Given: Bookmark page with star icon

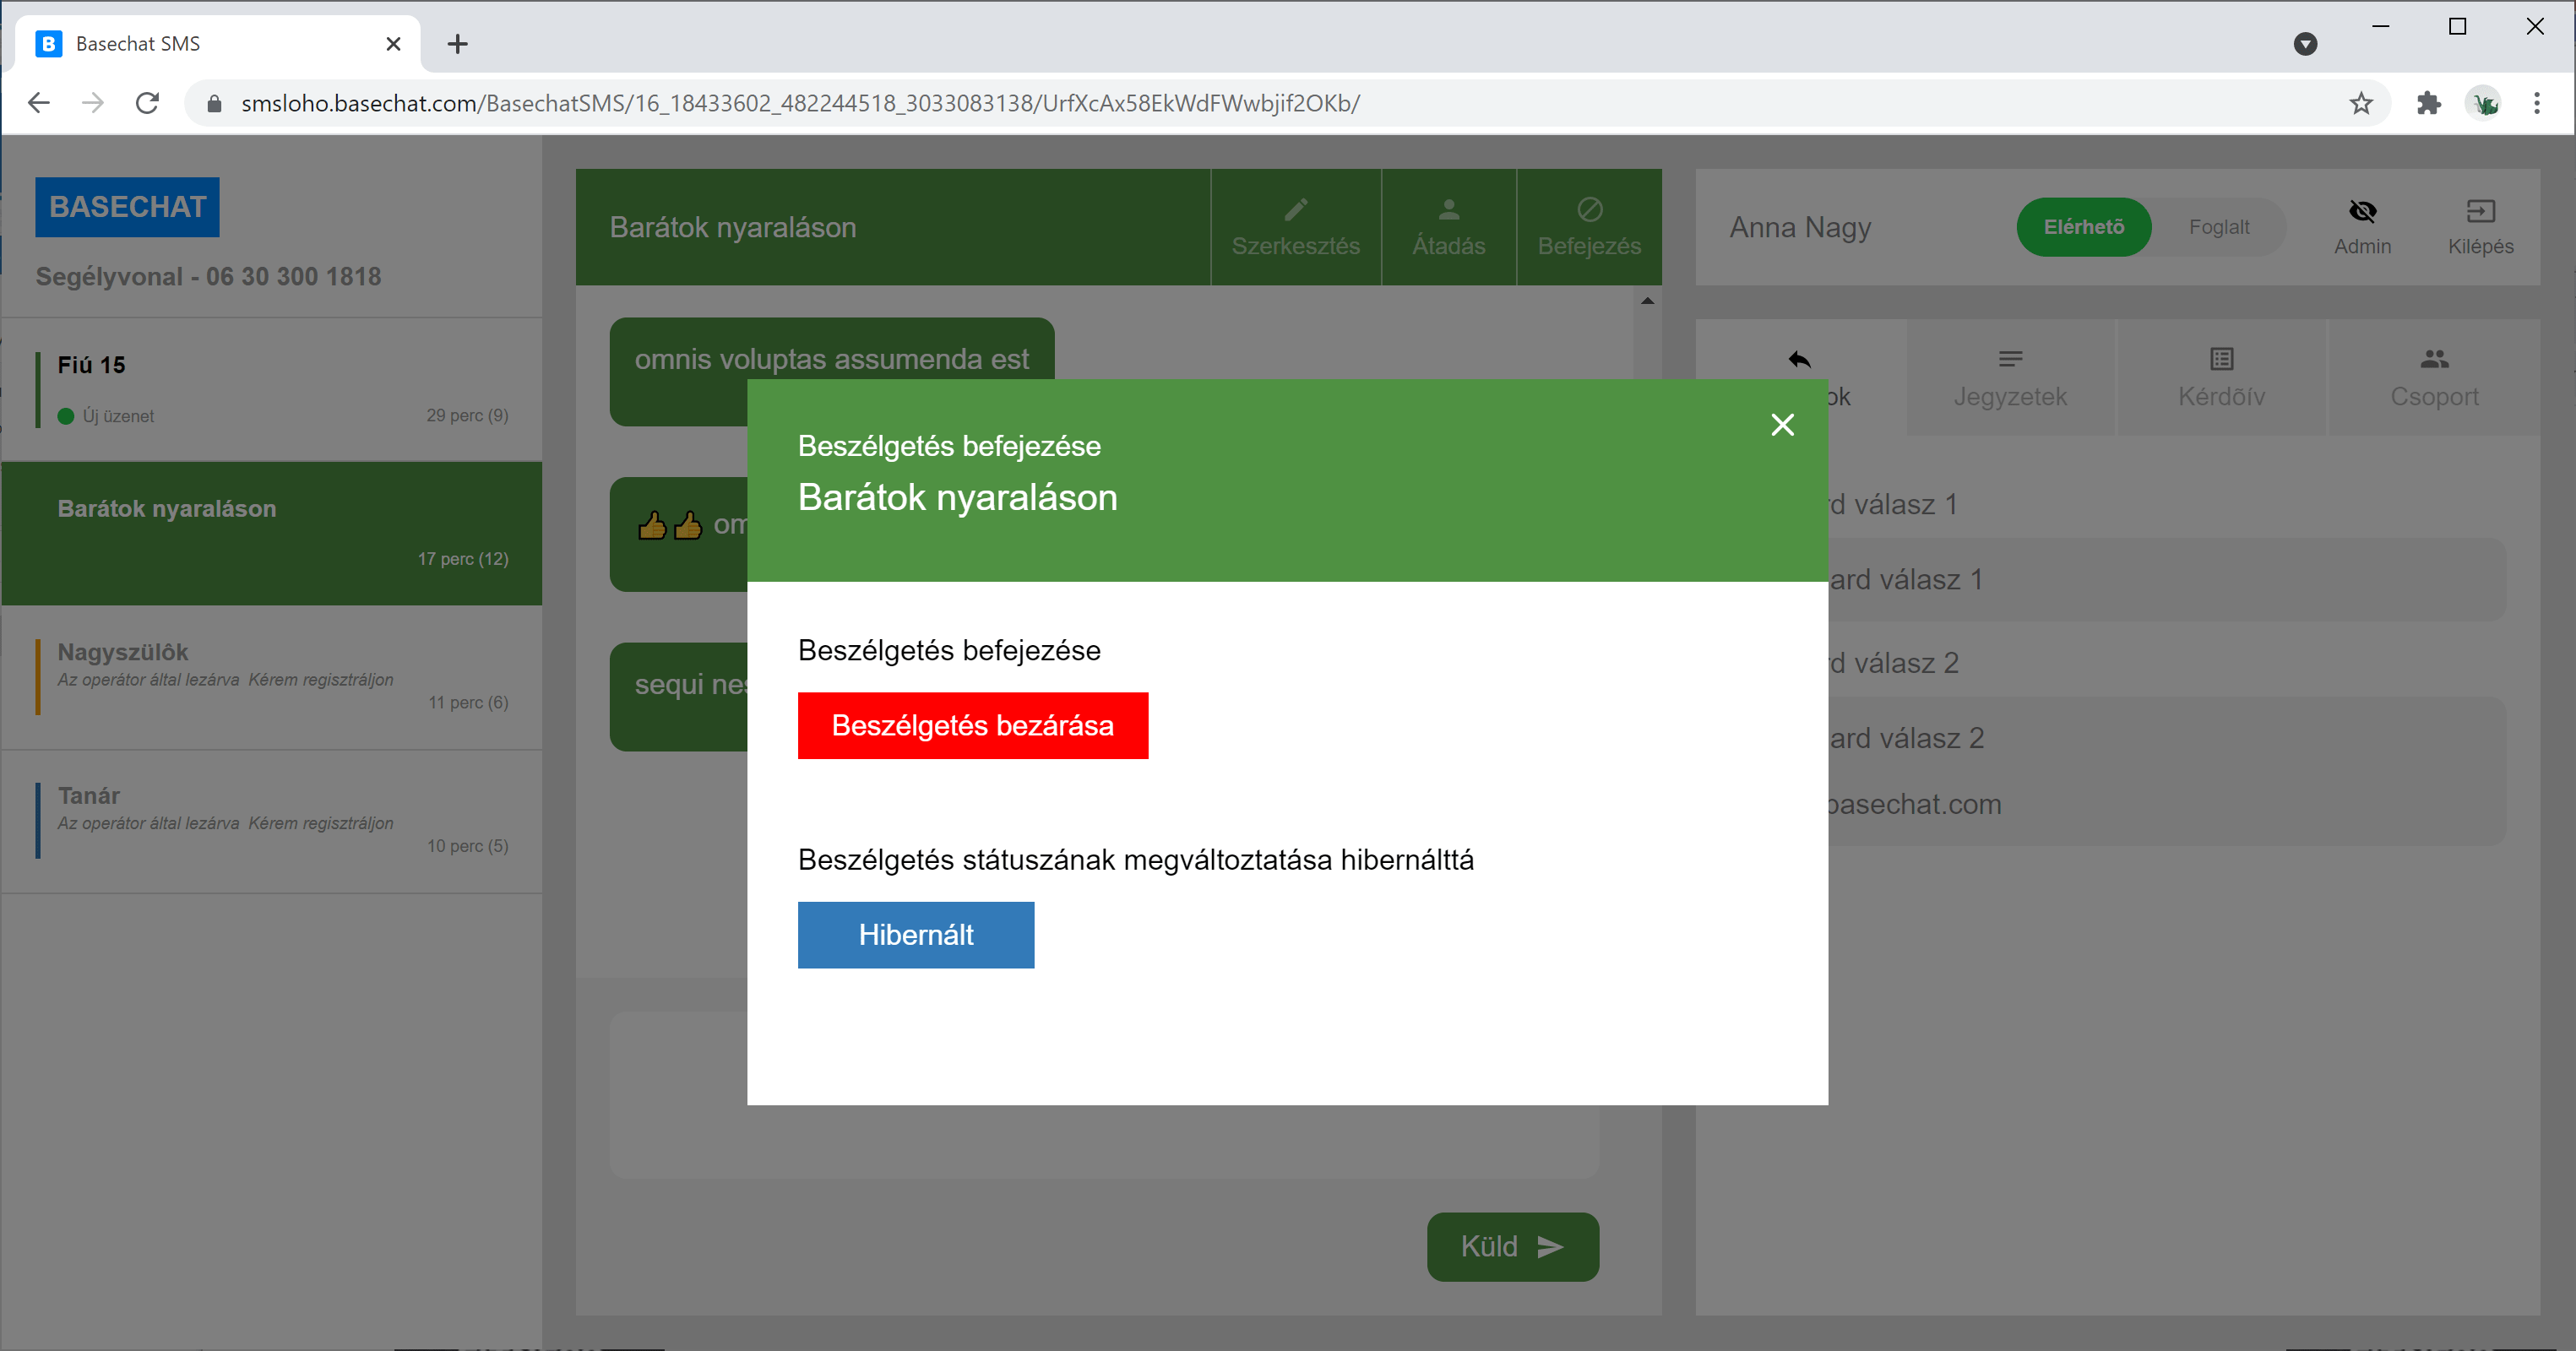Looking at the screenshot, I should 2361,103.
